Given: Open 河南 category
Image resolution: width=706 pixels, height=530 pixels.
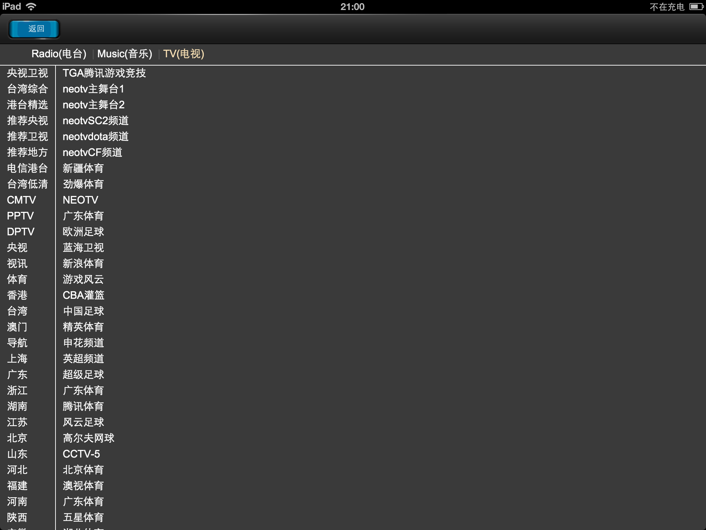Looking at the screenshot, I should (17, 502).
